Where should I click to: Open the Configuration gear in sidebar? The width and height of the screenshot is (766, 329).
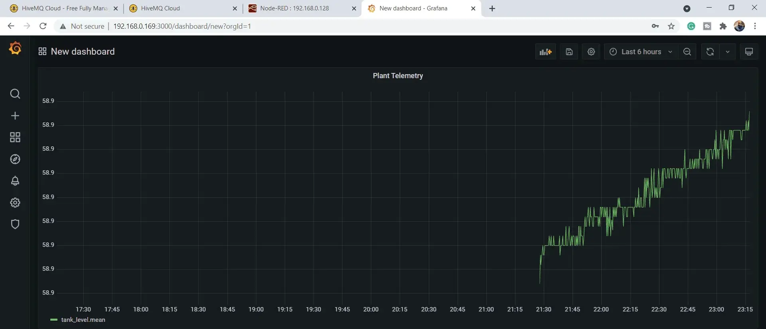point(15,203)
